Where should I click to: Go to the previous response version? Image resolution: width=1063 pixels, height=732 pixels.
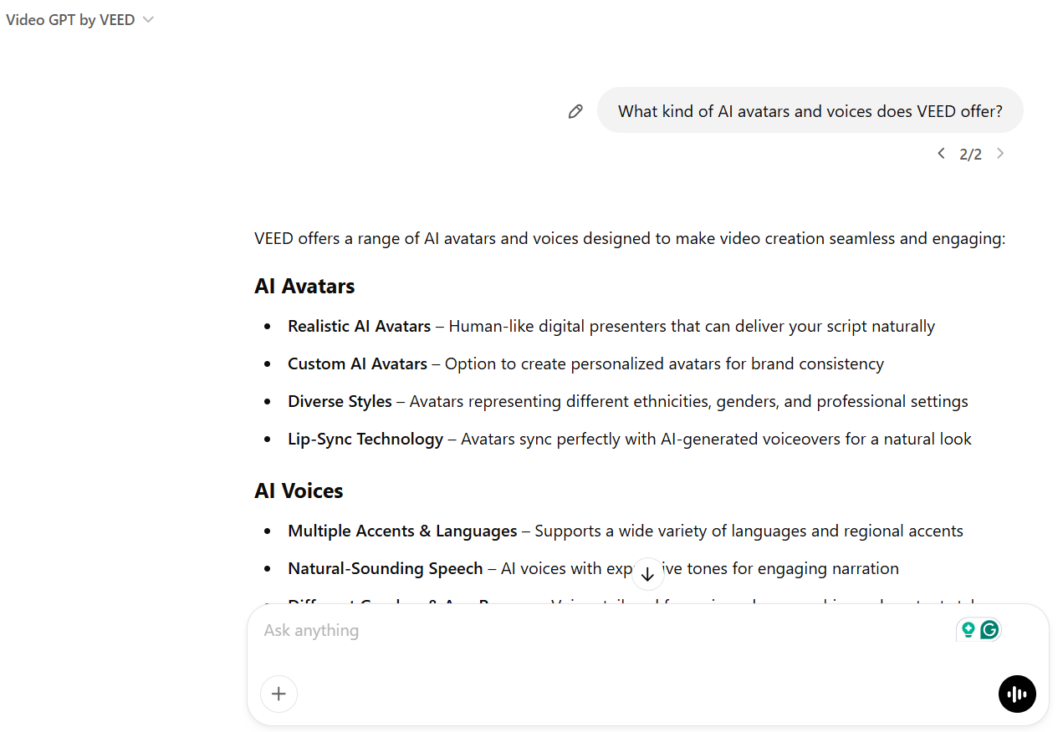point(941,154)
